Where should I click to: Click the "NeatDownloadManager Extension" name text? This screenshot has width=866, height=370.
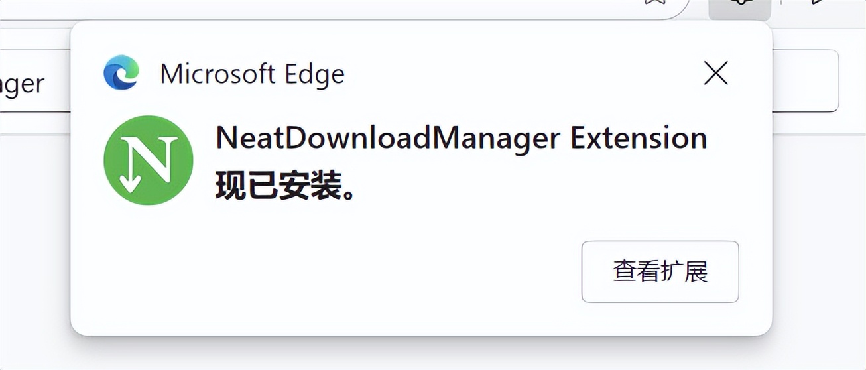tap(461, 138)
